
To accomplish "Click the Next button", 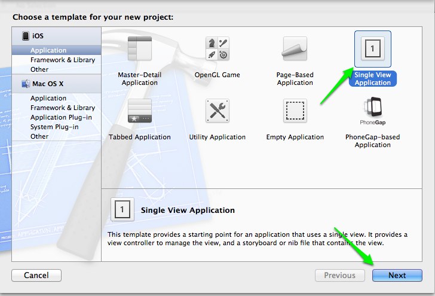I will (x=397, y=275).
